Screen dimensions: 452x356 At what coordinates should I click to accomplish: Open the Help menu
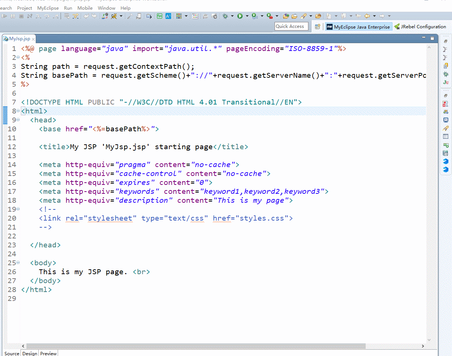click(x=126, y=8)
